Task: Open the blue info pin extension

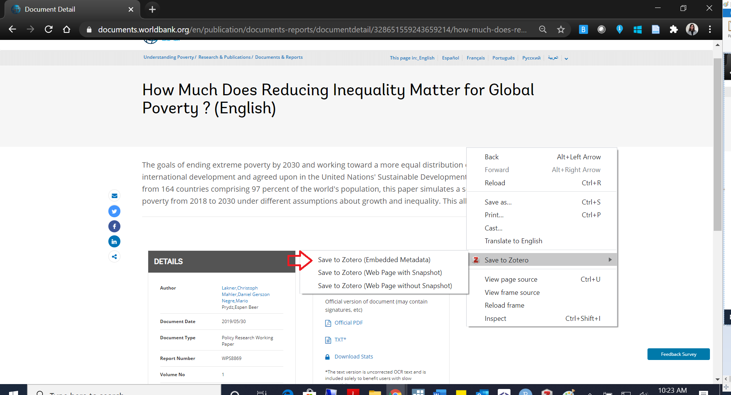Action: point(620,29)
